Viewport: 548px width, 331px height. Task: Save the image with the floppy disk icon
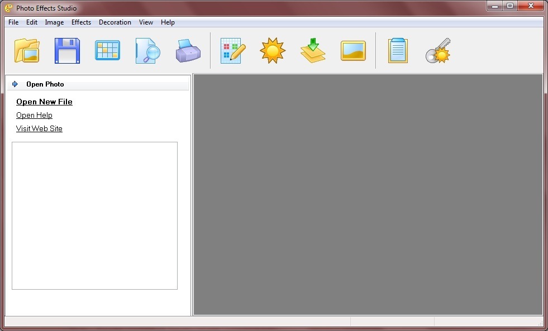tap(66, 50)
